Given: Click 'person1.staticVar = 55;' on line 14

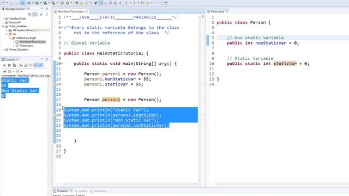Looking at the screenshot, I should point(113,84).
